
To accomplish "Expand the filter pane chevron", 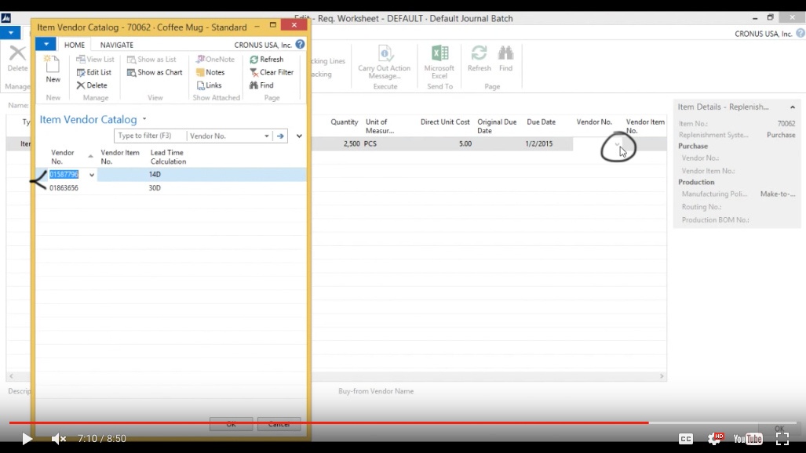I will coord(299,136).
